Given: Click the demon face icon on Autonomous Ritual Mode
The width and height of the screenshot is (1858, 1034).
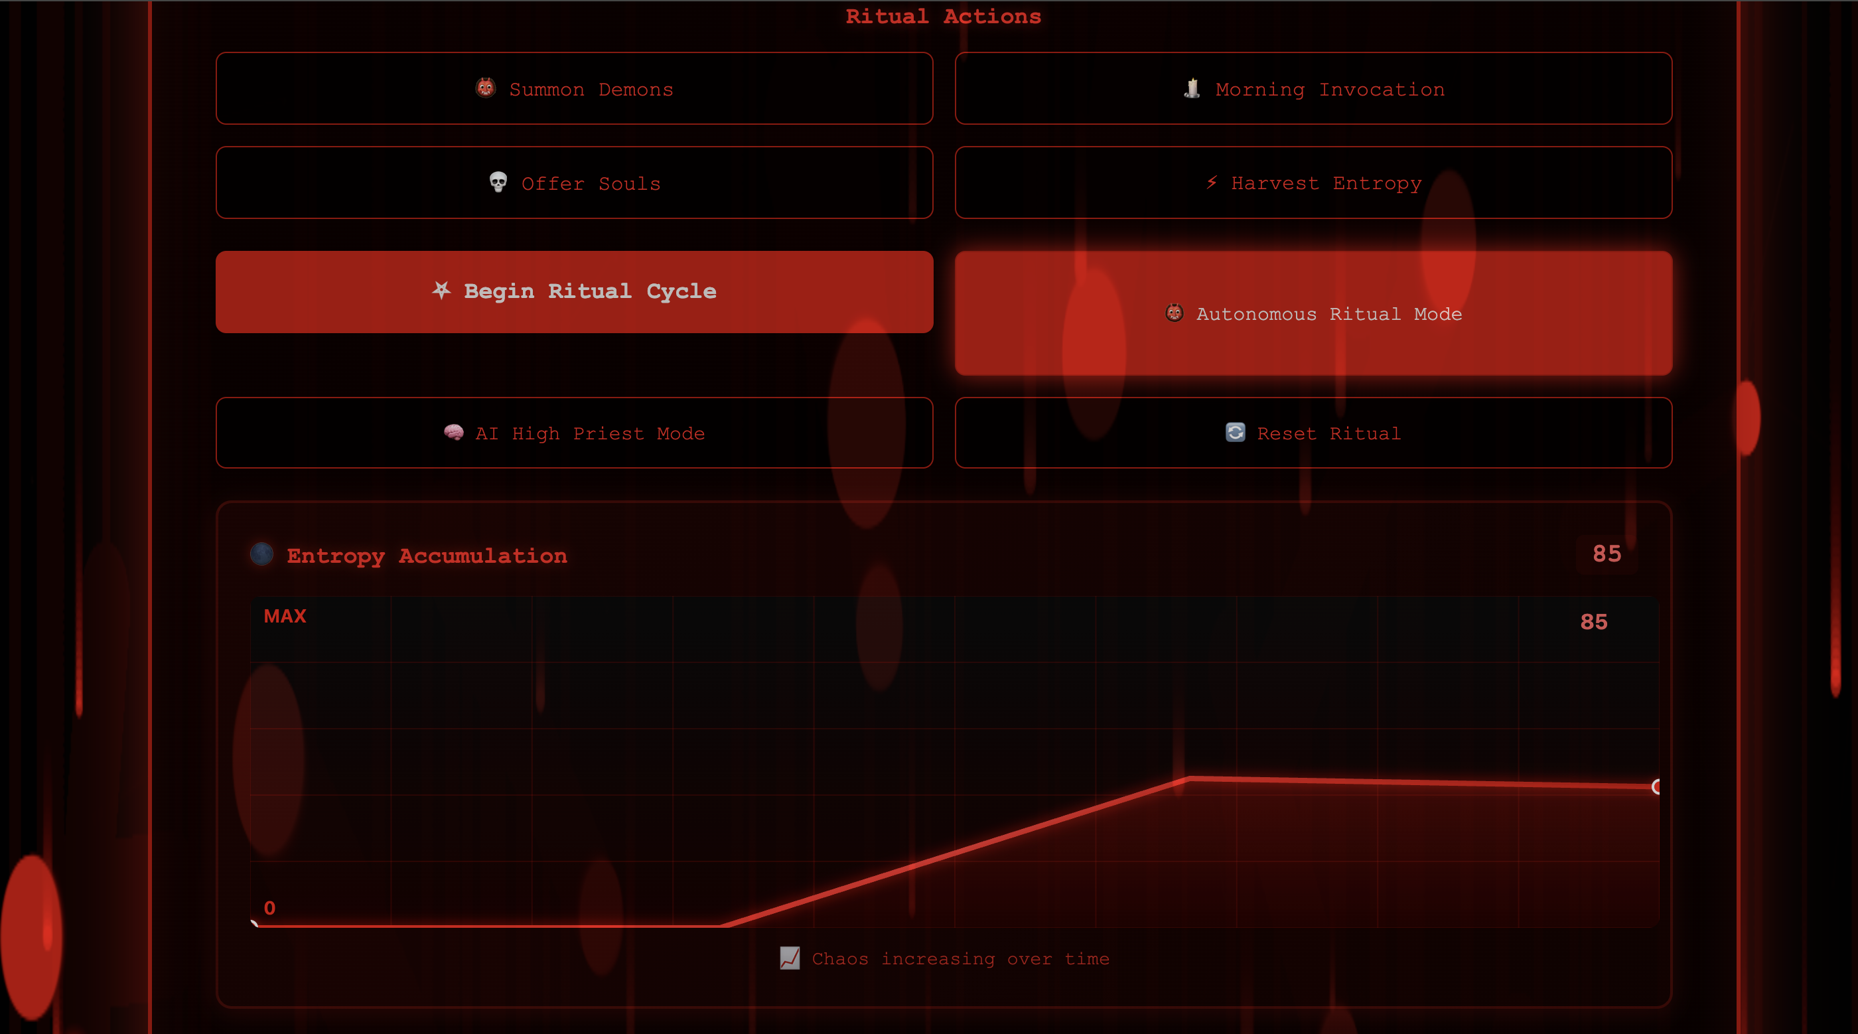Looking at the screenshot, I should [1175, 313].
